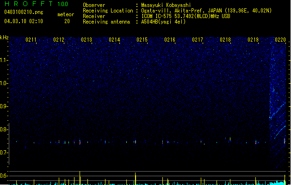Click the 'Receiving Location' label
The height and width of the screenshot is (185, 291).
108,11
